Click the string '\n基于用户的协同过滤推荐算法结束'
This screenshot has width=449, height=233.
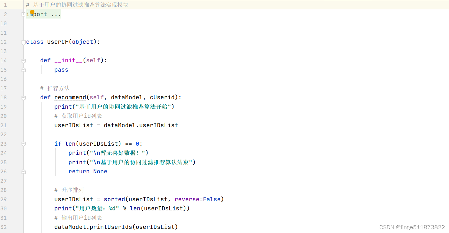coord(141,162)
